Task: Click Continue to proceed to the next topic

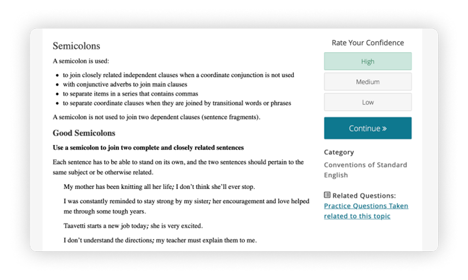Action: [x=367, y=128]
